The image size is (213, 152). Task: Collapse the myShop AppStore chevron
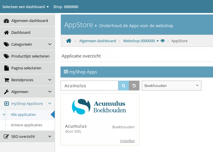(50, 103)
